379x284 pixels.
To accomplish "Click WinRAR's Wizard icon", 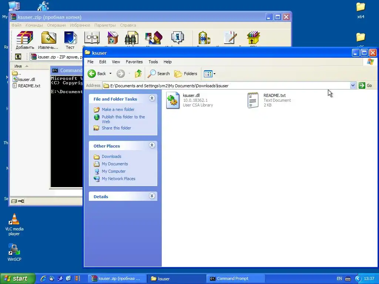I will tap(154, 38).
